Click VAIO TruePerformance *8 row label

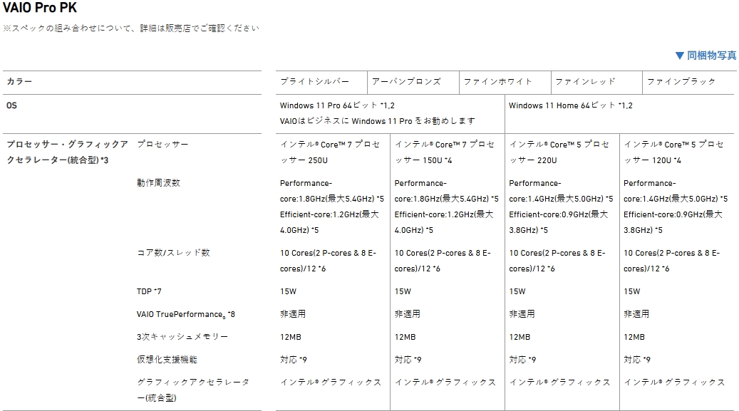[186, 314]
